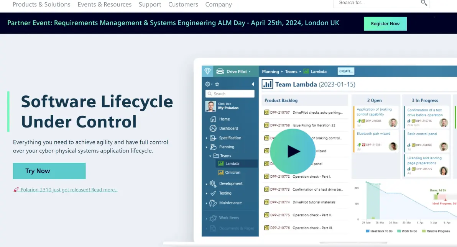The width and height of the screenshot is (457, 247).
Task: Click the Work Items puzzle icon
Action: (213, 218)
